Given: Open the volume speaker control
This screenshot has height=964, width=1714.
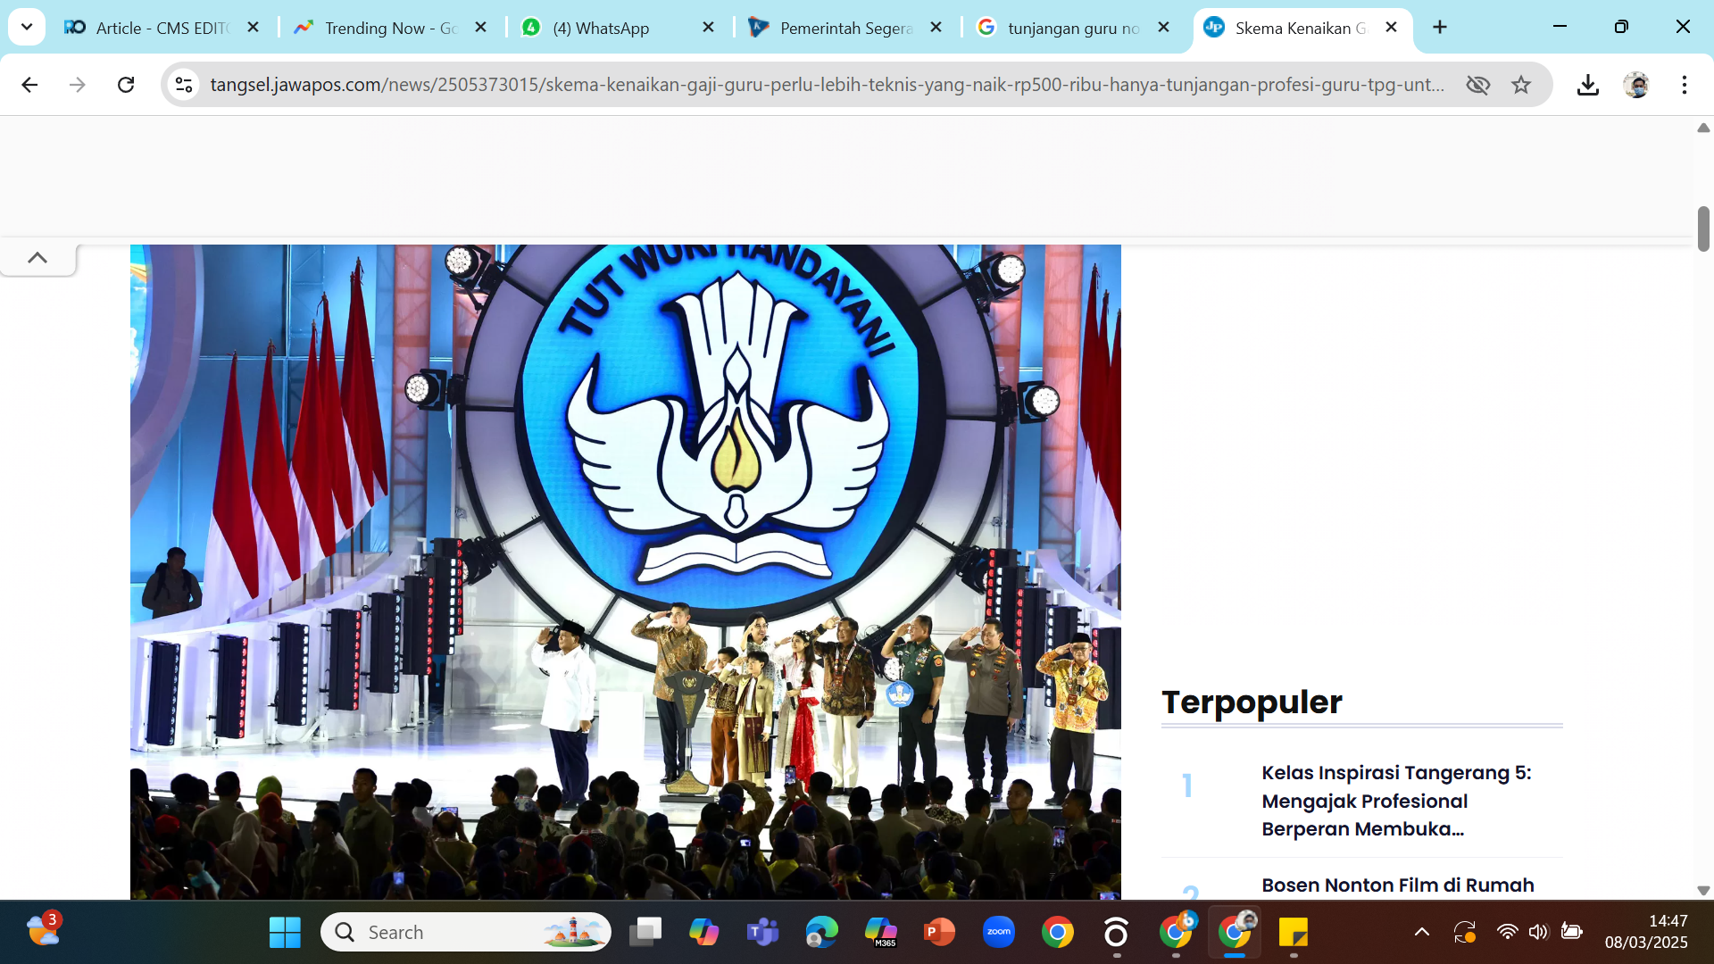Looking at the screenshot, I should click(1538, 933).
